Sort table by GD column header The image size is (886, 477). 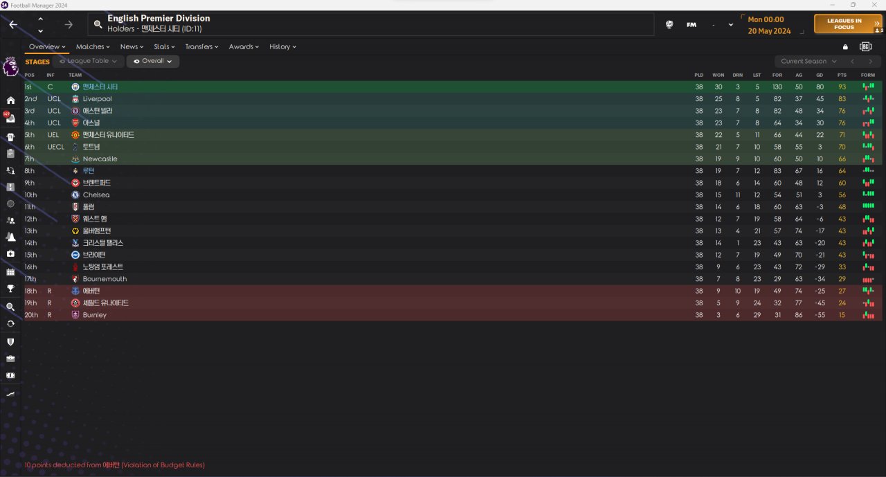(820, 75)
